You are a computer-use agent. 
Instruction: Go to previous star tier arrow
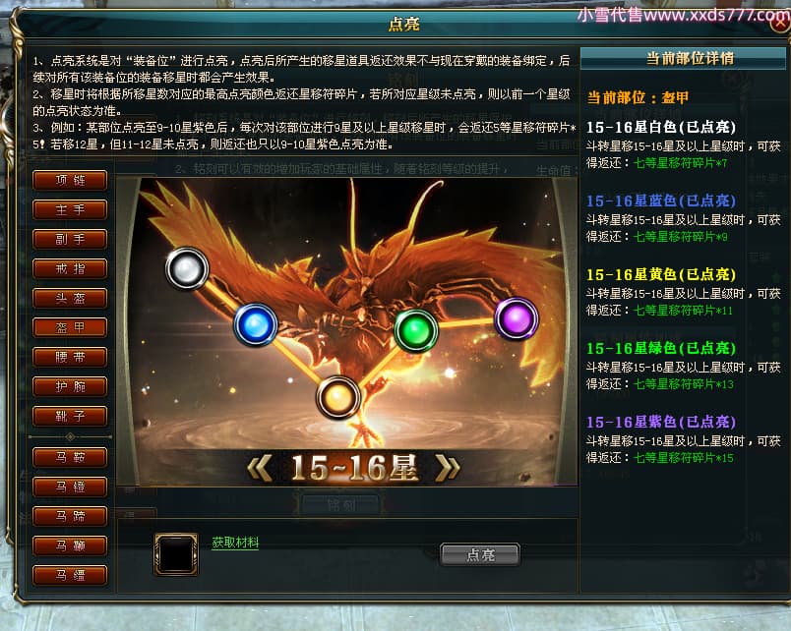pos(261,468)
